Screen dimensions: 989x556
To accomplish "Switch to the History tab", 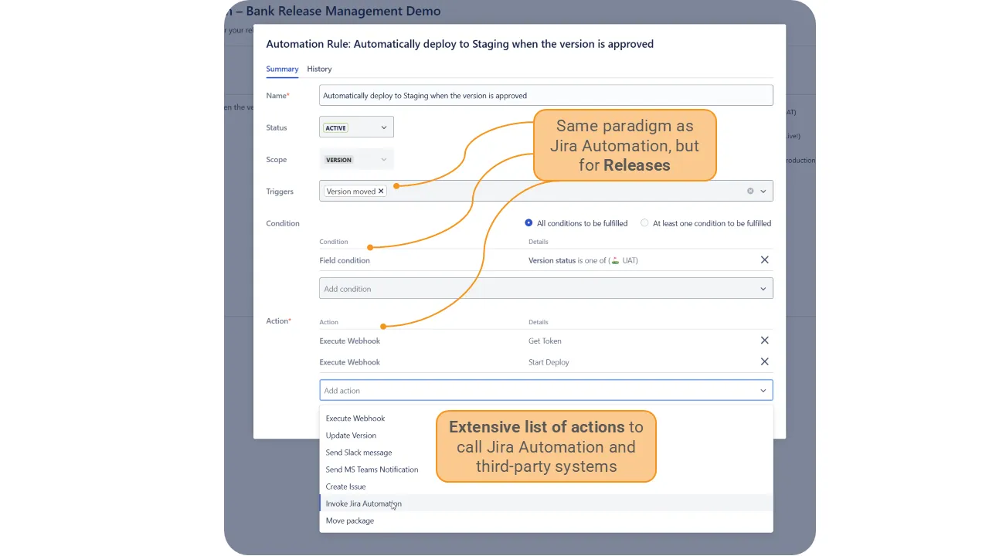I will 319,69.
